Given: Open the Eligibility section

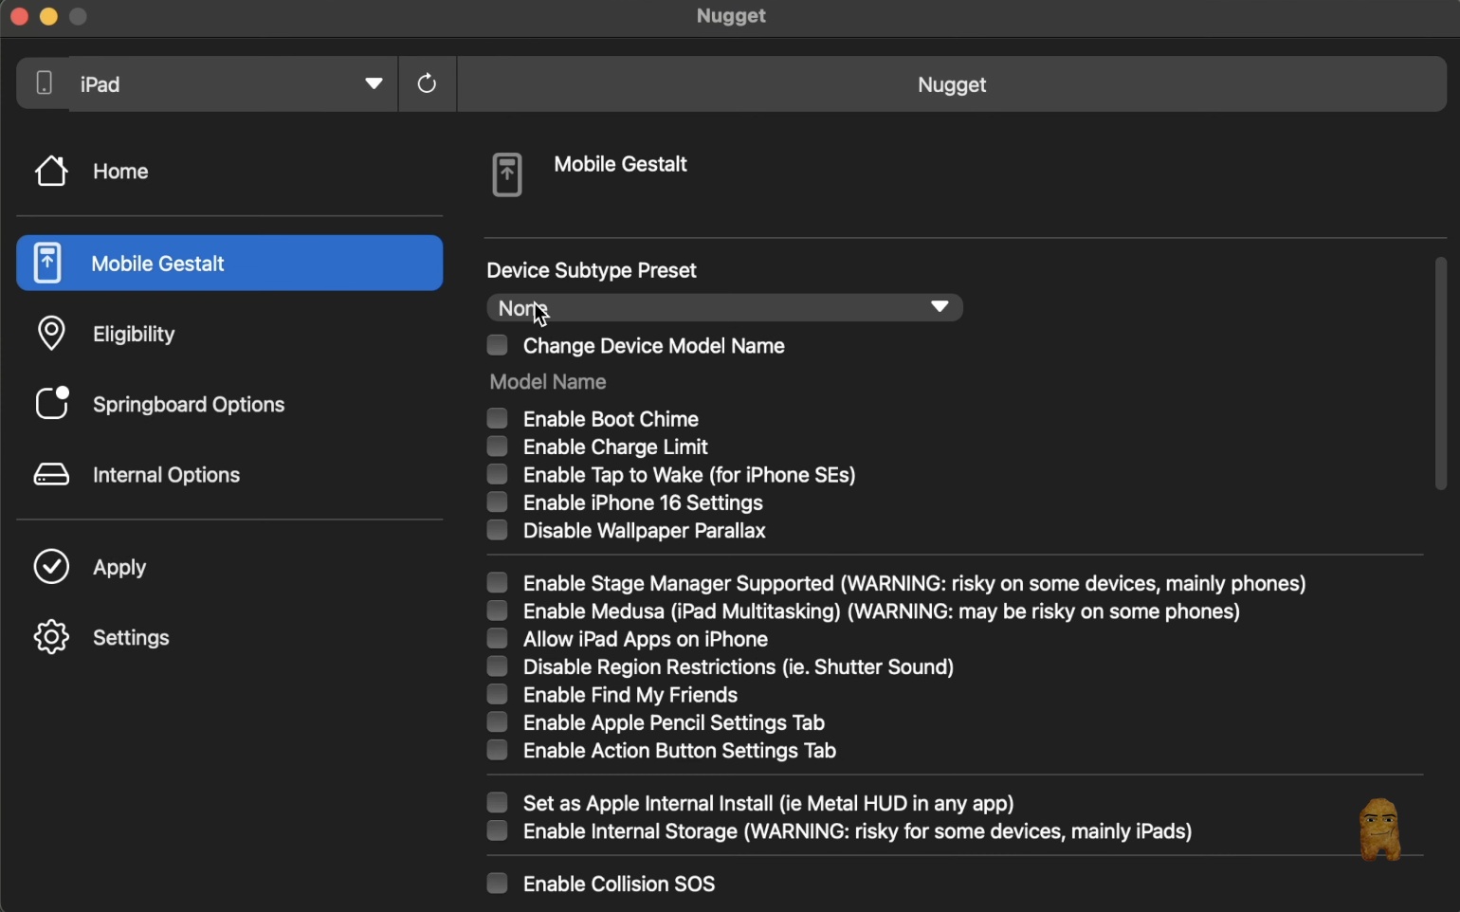Looking at the screenshot, I should pyautogui.click(x=229, y=334).
